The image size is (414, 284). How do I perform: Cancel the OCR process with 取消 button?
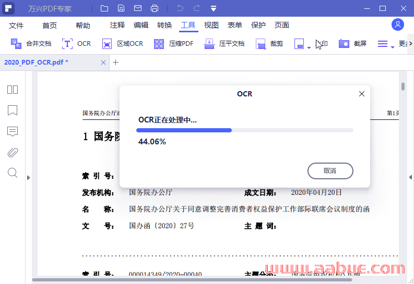pos(330,170)
